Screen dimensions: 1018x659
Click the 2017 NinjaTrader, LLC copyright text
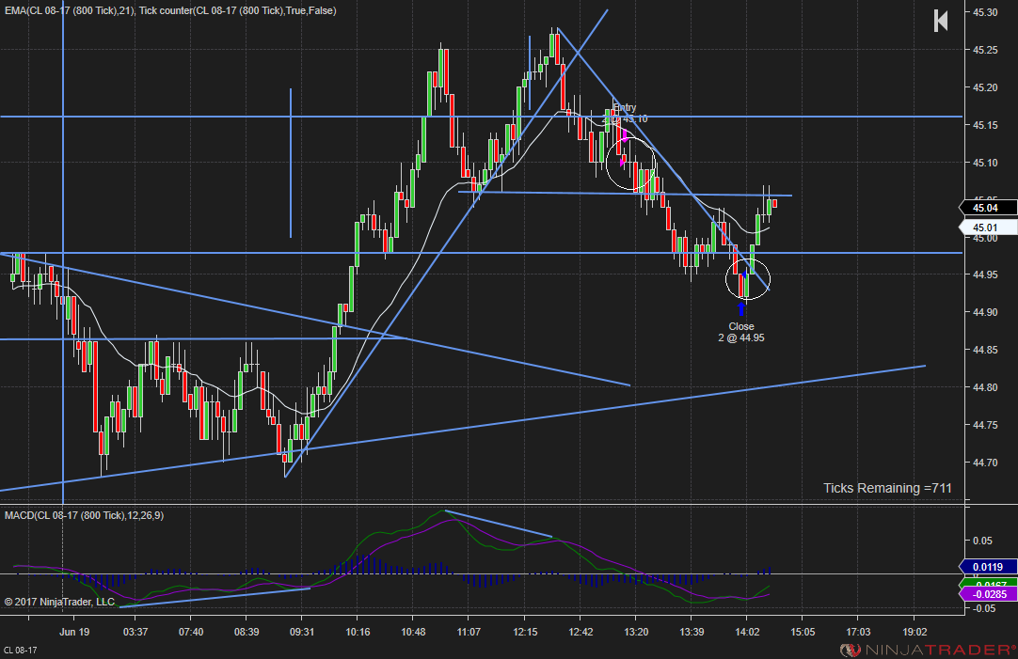[x=59, y=602]
